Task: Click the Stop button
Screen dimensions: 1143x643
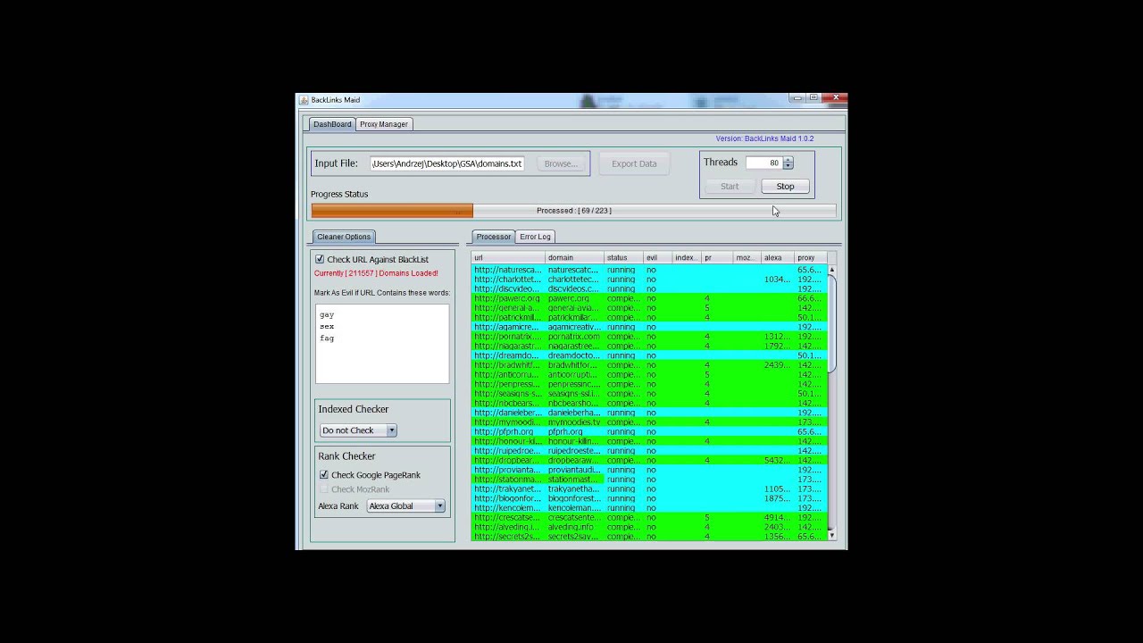Action: (785, 187)
